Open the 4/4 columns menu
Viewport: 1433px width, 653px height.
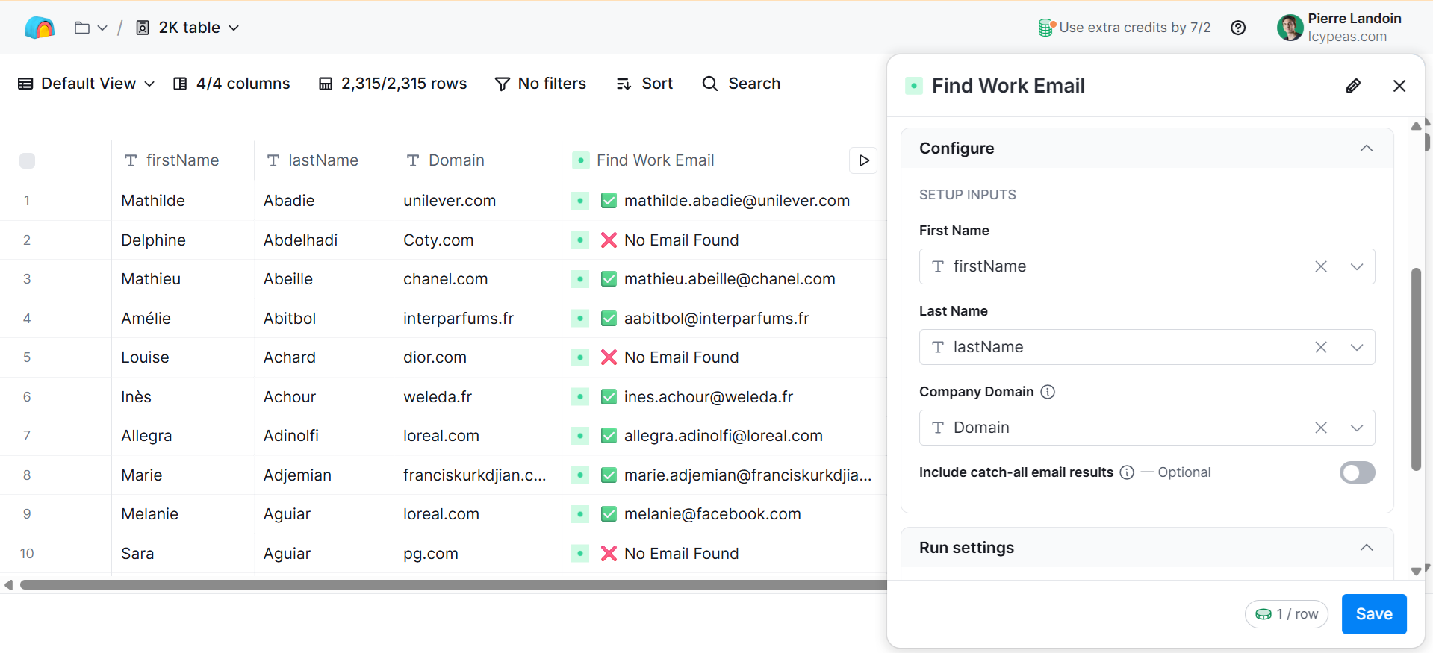[x=231, y=84]
